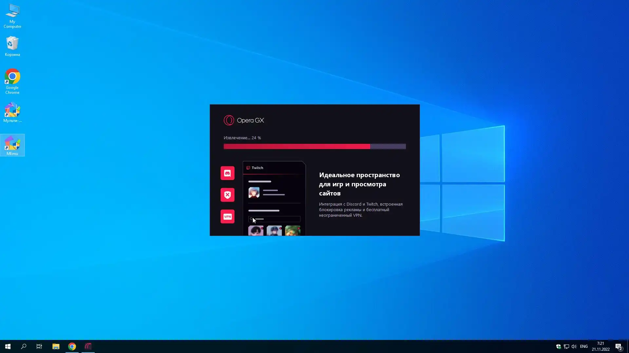The image size is (629, 353).
Task: Open taskbar search magnifier
Action: pyautogui.click(x=24, y=346)
